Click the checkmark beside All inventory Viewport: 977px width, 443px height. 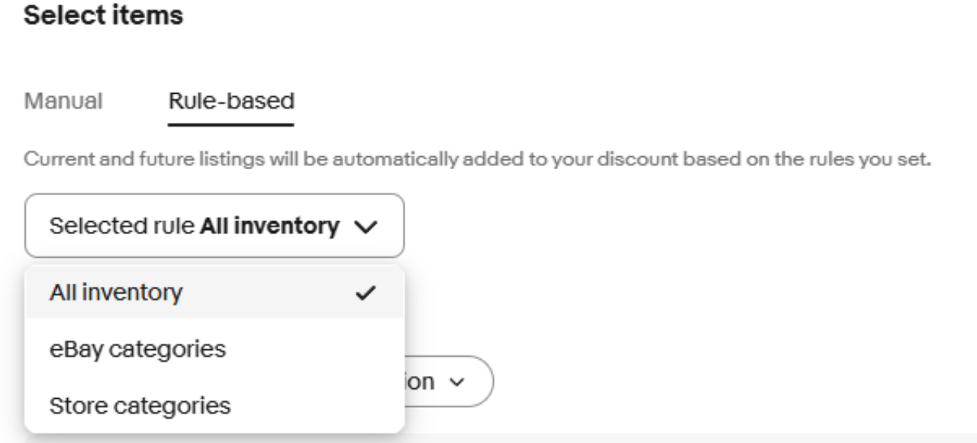[x=366, y=292]
